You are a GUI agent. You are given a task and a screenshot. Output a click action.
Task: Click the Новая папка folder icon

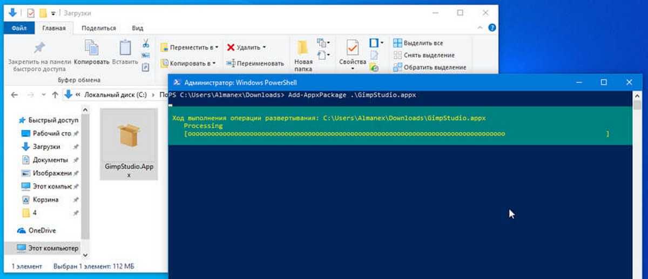coord(303,47)
